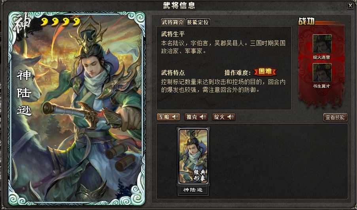Select the 书生翼才 achievement icon
Image resolution: width=357 pixels, height=210 pixels.
322,73
